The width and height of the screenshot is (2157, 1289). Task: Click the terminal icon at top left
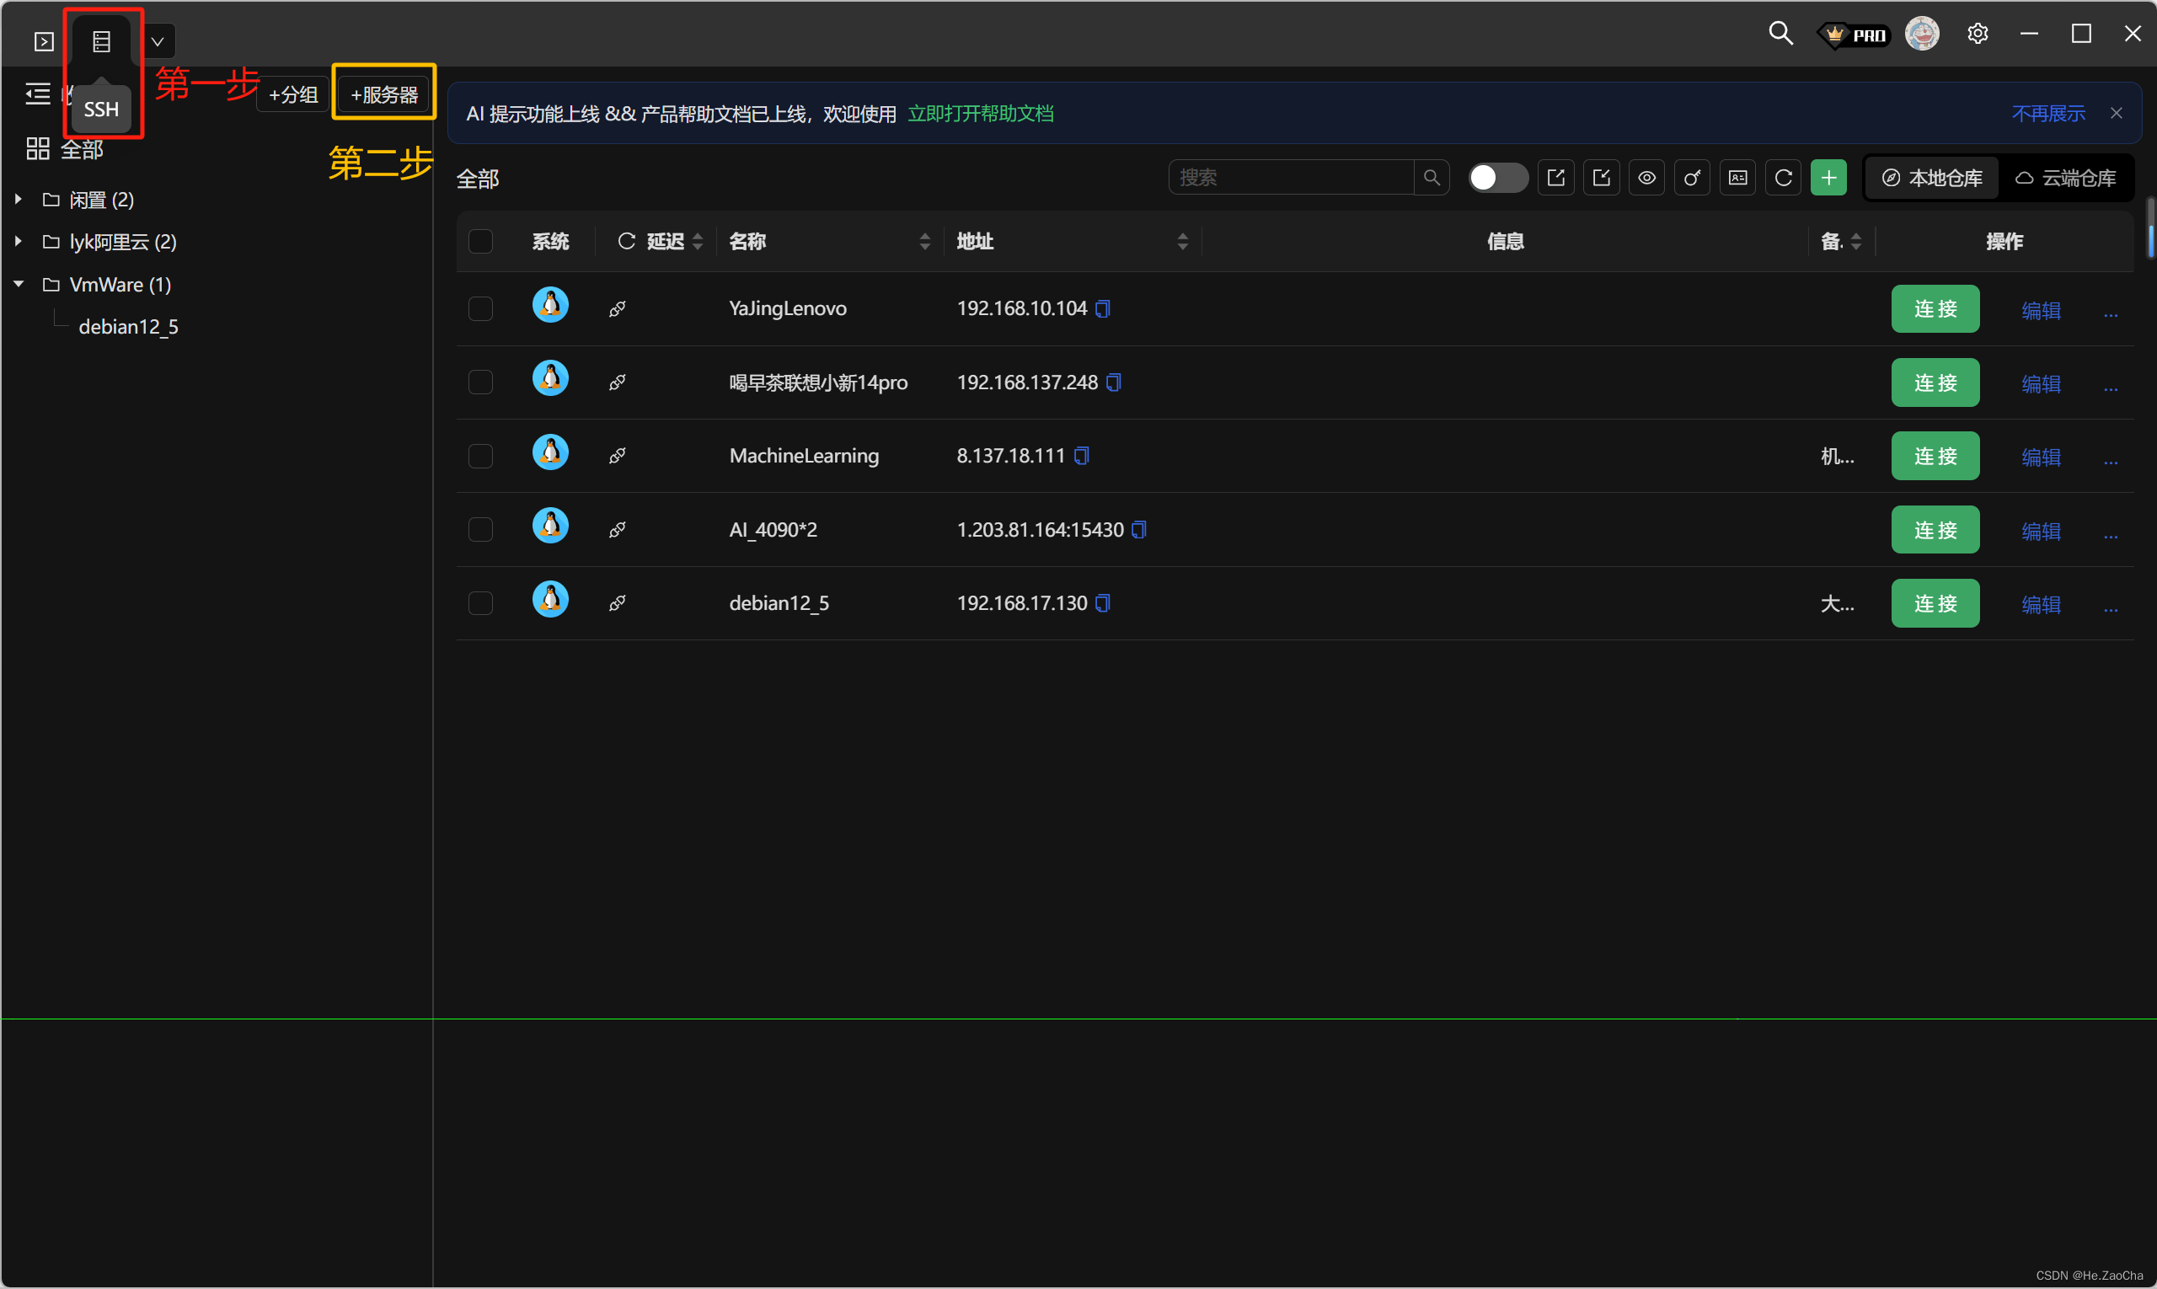(44, 40)
